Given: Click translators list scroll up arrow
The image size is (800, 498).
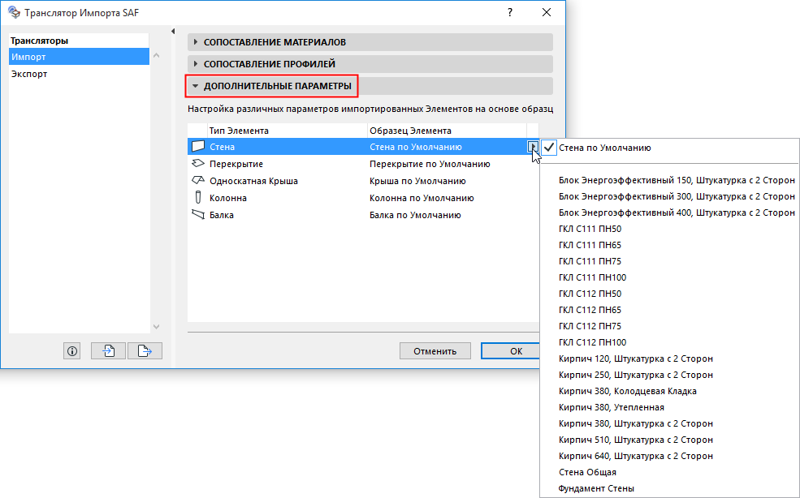Looking at the screenshot, I should click(x=157, y=55).
